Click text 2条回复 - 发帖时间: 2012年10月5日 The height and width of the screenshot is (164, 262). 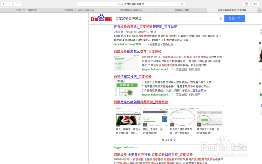coord(135,32)
